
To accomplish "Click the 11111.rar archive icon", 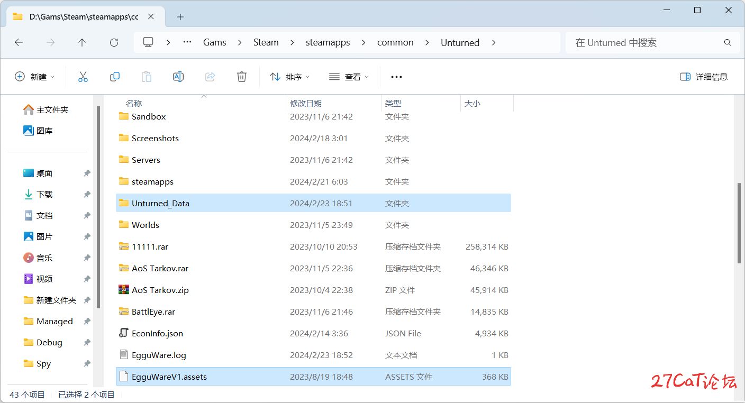I will pos(124,246).
